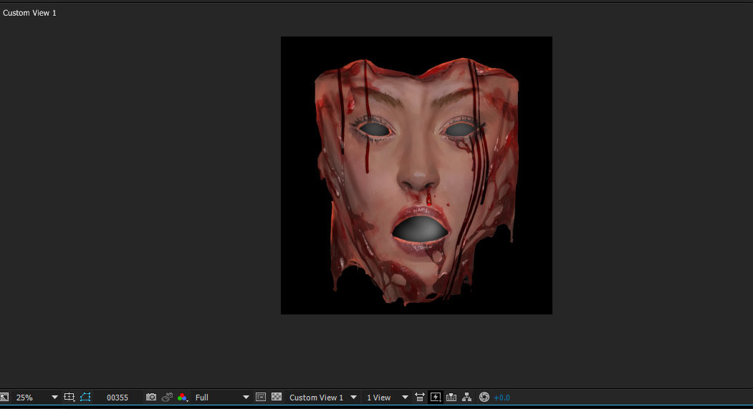
Task: Click the +0.0 exposure adjustment value
Action: click(x=502, y=398)
